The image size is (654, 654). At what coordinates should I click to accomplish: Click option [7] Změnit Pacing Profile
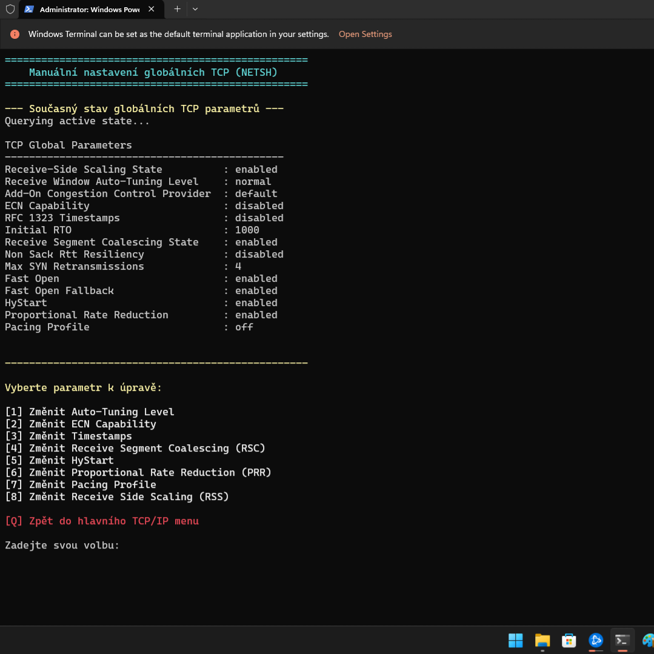point(80,485)
